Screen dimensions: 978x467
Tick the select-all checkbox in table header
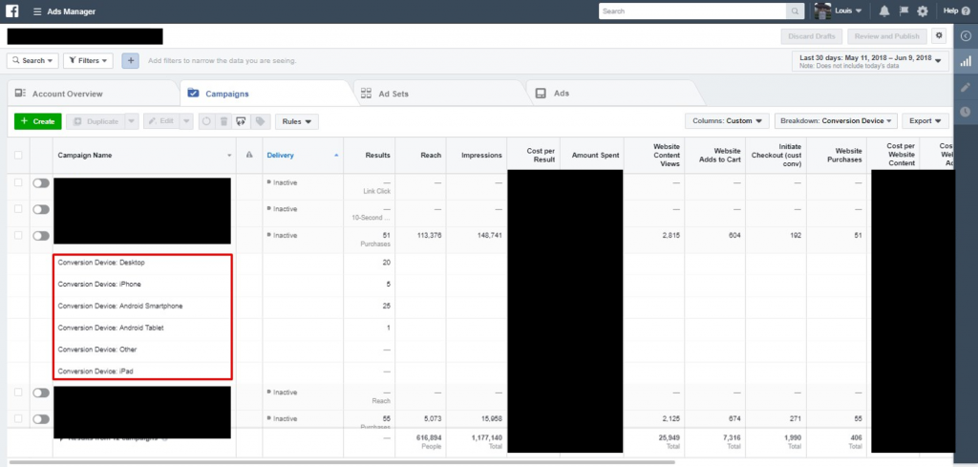coord(18,156)
